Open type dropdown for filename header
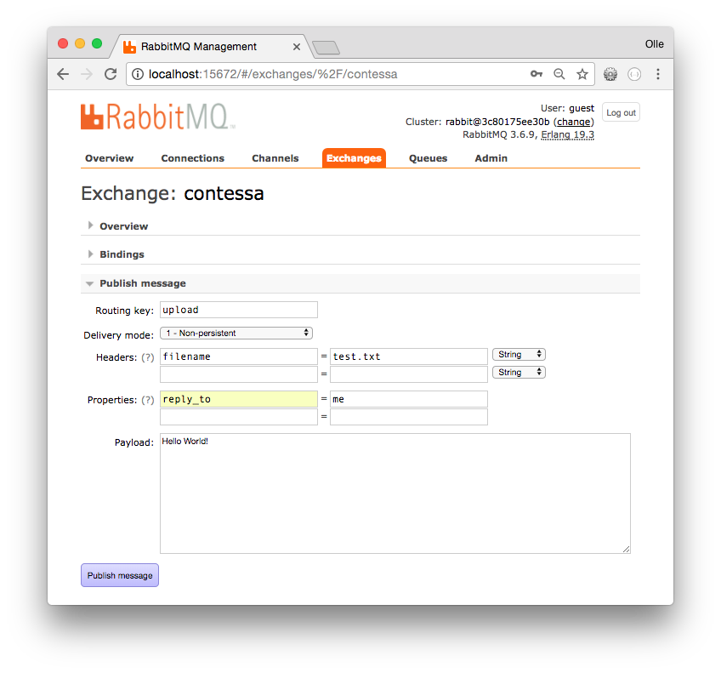 pyautogui.click(x=519, y=355)
